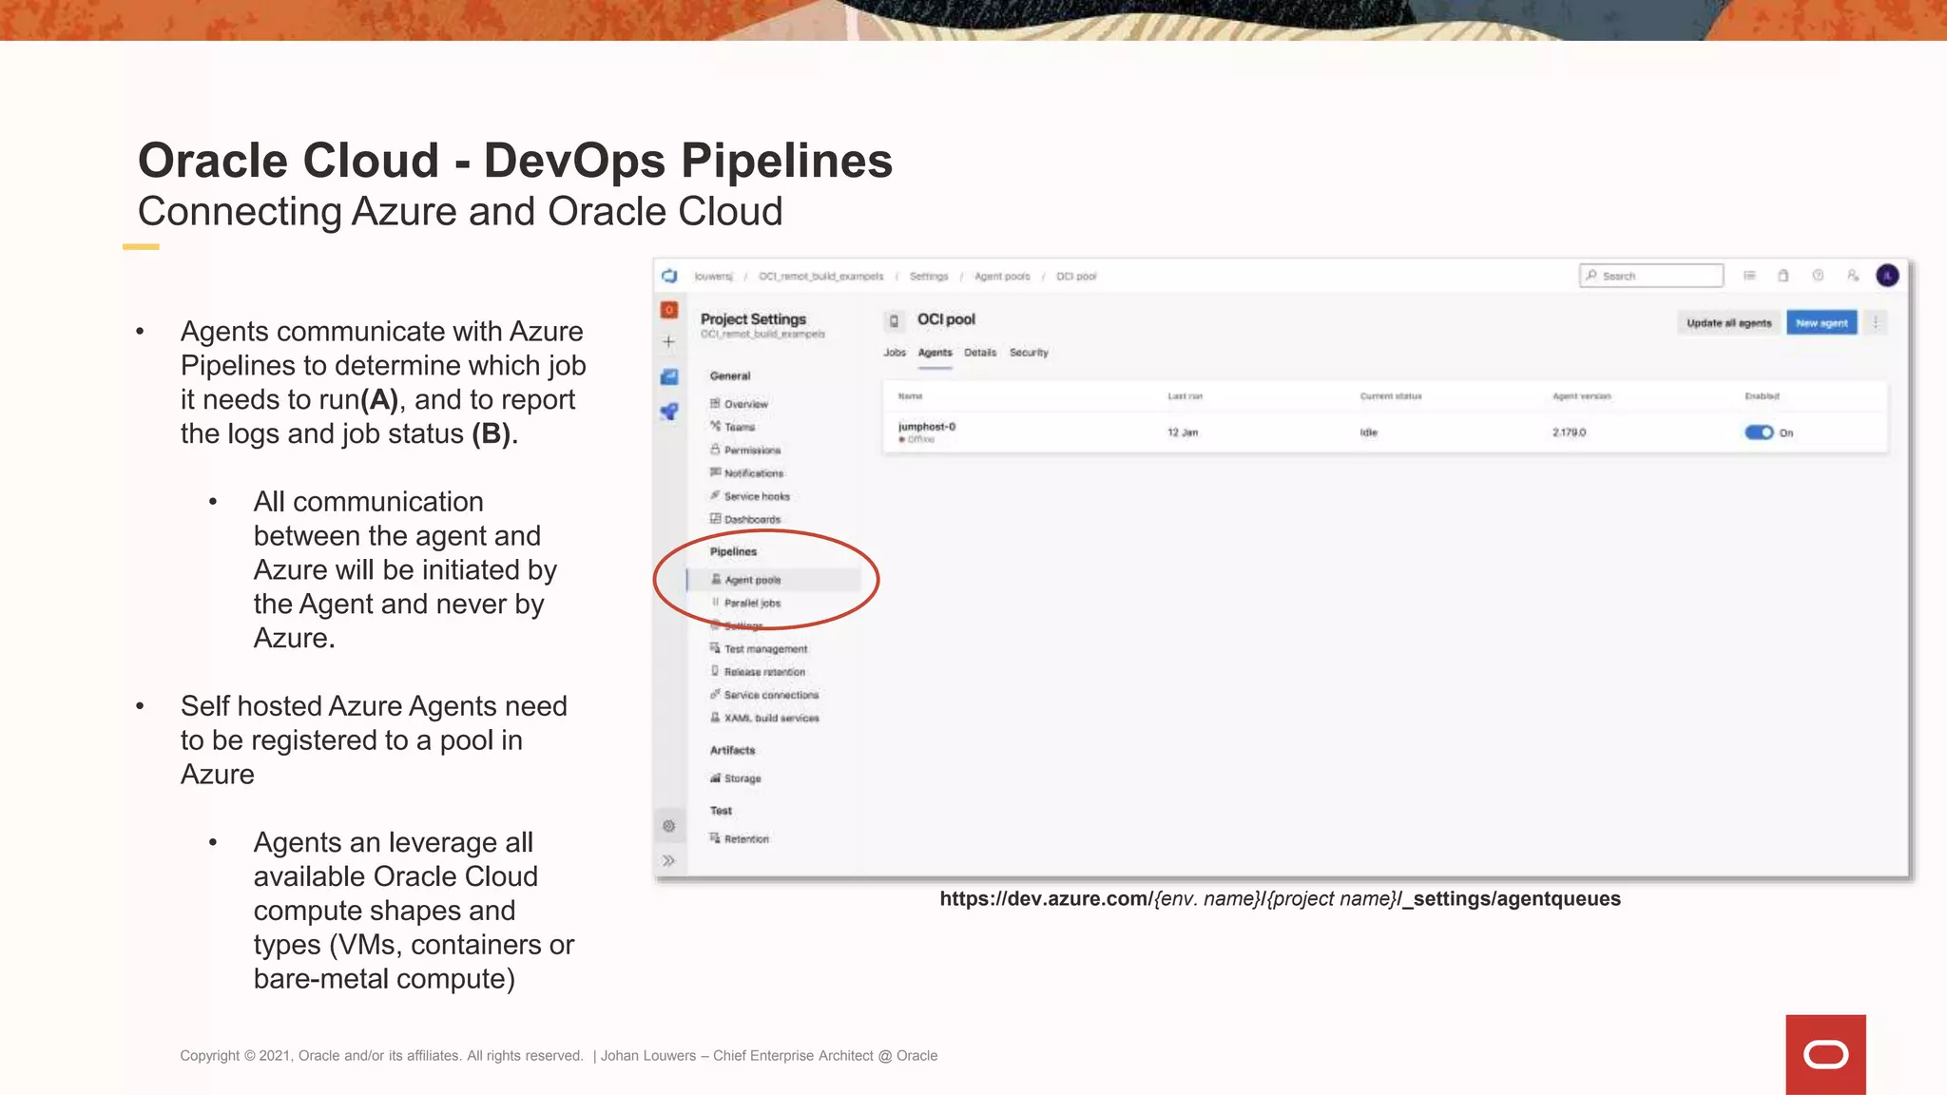The height and width of the screenshot is (1095, 1947).
Task: Open Overview under General
Action: click(x=745, y=404)
